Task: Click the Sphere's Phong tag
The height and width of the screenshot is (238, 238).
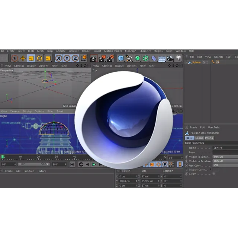Action: [213, 62]
